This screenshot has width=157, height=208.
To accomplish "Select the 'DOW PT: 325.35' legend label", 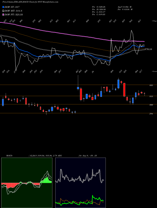I will point(14,14).
